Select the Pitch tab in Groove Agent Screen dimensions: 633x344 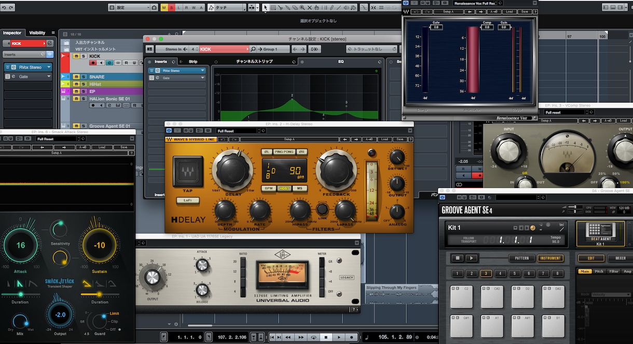pos(599,271)
